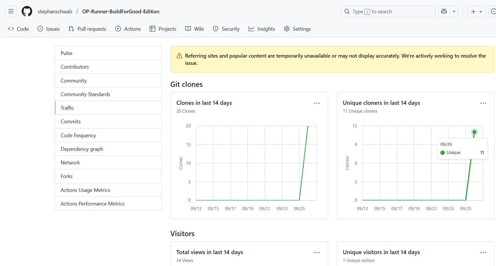Click the stephanschwab owner link

(x=55, y=12)
